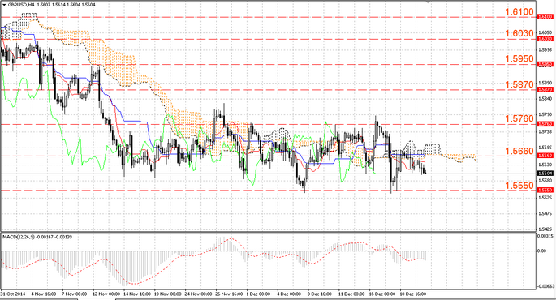
Task: Select the red 1.6030 axis price tag
Action: click(x=545, y=39)
